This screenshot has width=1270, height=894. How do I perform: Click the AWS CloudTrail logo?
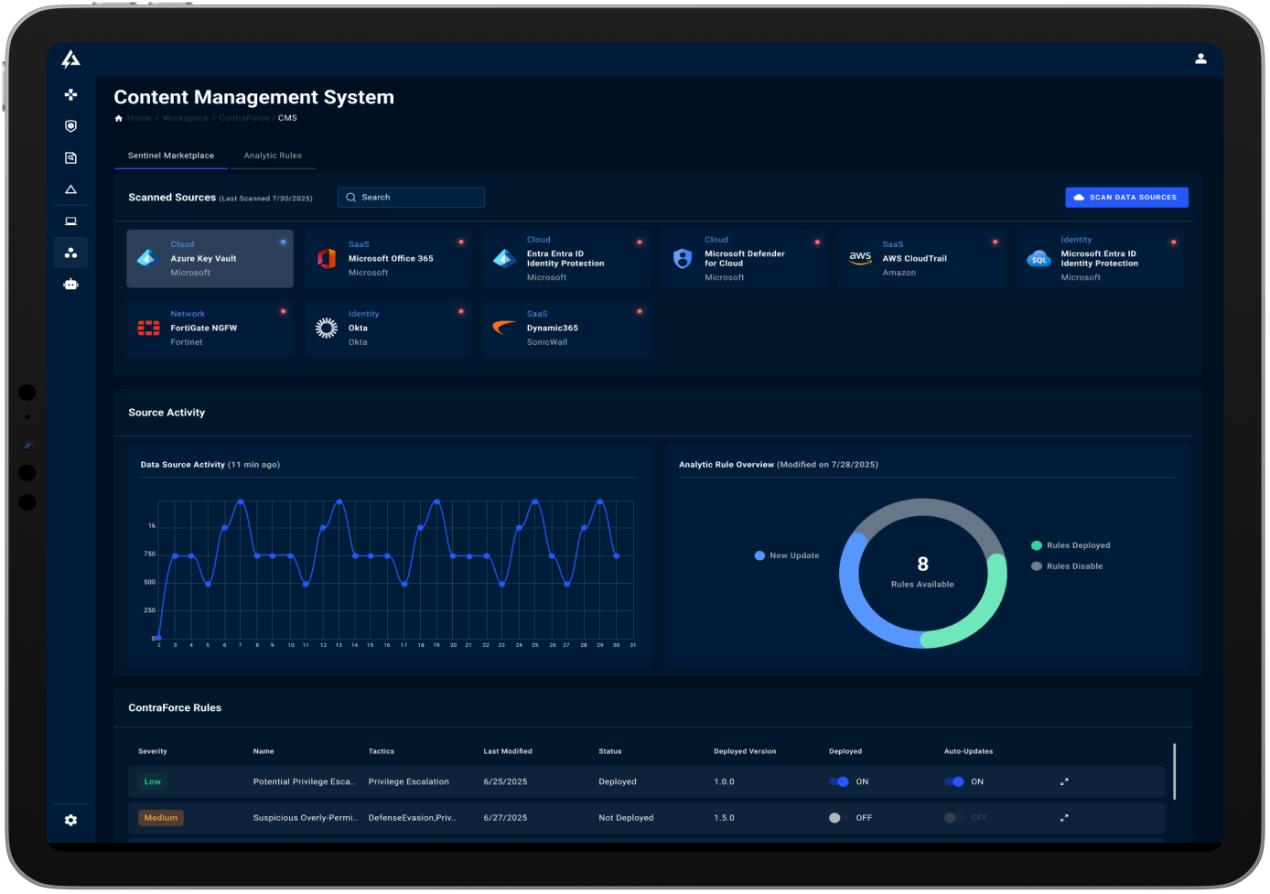(860, 259)
